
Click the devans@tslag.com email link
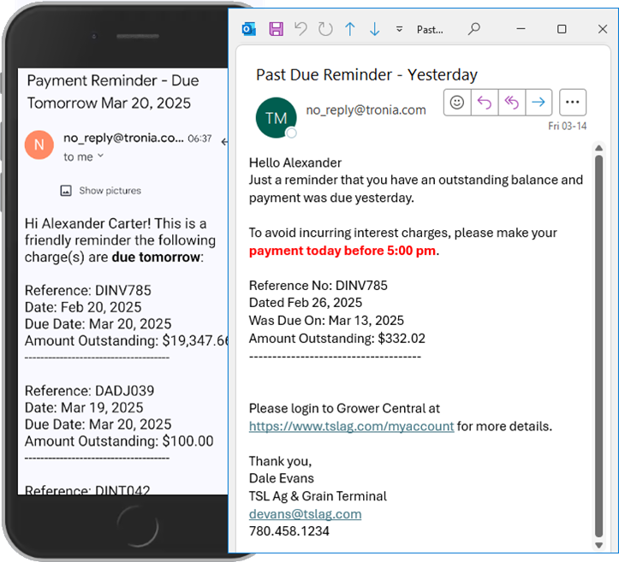[x=305, y=514]
